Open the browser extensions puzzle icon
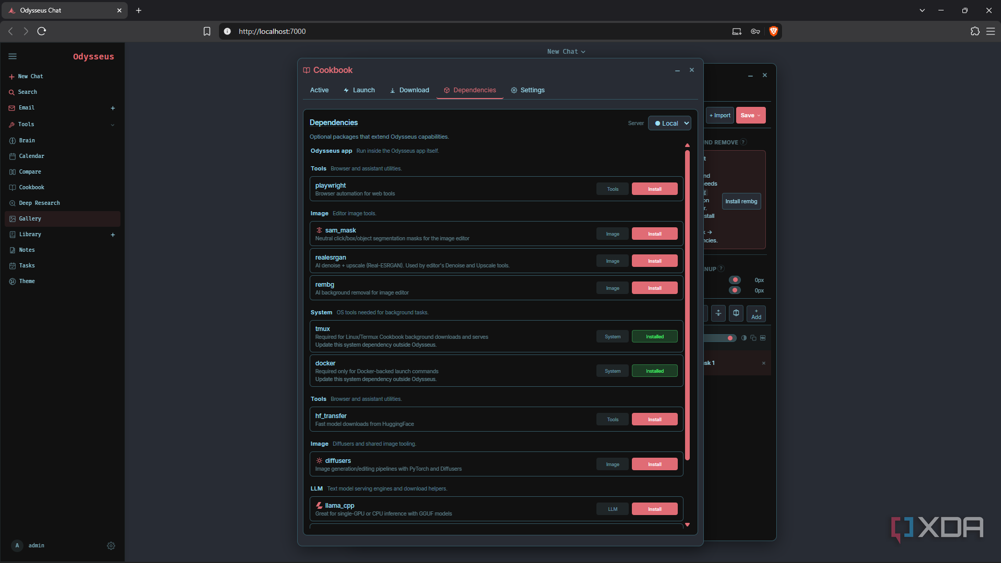1001x563 pixels. (975, 31)
